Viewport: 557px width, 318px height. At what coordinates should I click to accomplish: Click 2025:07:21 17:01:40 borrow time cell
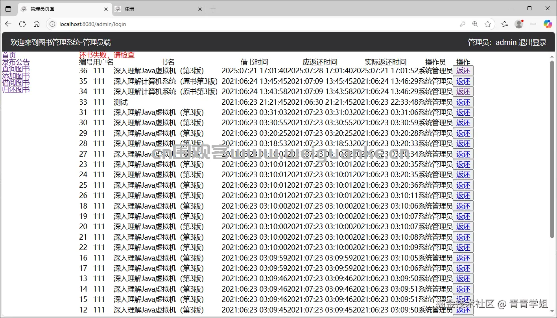point(254,71)
